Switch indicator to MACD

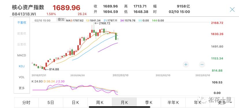22,55
